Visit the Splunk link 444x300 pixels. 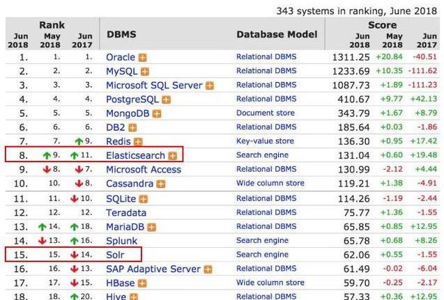(x=121, y=241)
